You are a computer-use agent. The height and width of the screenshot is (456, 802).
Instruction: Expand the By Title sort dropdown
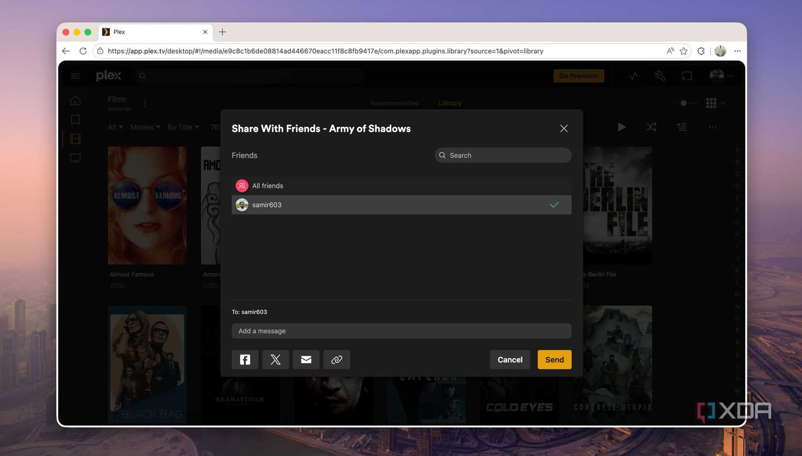pyautogui.click(x=183, y=127)
